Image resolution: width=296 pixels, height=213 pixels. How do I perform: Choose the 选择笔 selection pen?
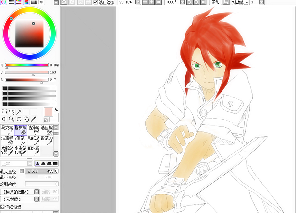click(34, 130)
